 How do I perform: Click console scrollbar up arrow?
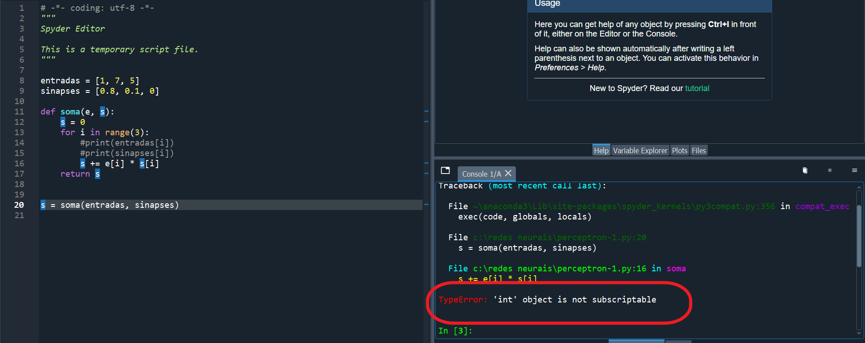859,187
